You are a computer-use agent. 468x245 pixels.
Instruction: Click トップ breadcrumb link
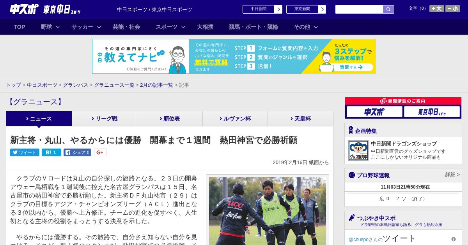point(13,85)
